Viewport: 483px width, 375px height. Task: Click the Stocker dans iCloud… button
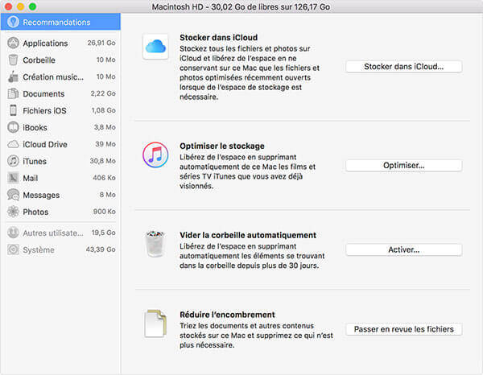pyautogui.click(x=404, y=67)
